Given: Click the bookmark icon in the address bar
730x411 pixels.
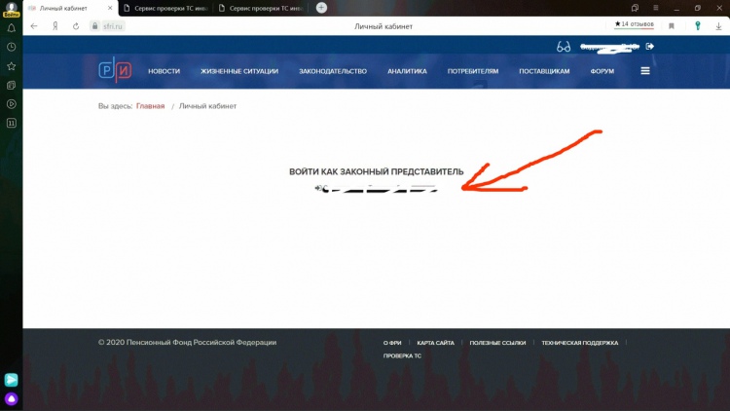Looking at the screenshot, I should pyautogui.click(x=671, y=26).
